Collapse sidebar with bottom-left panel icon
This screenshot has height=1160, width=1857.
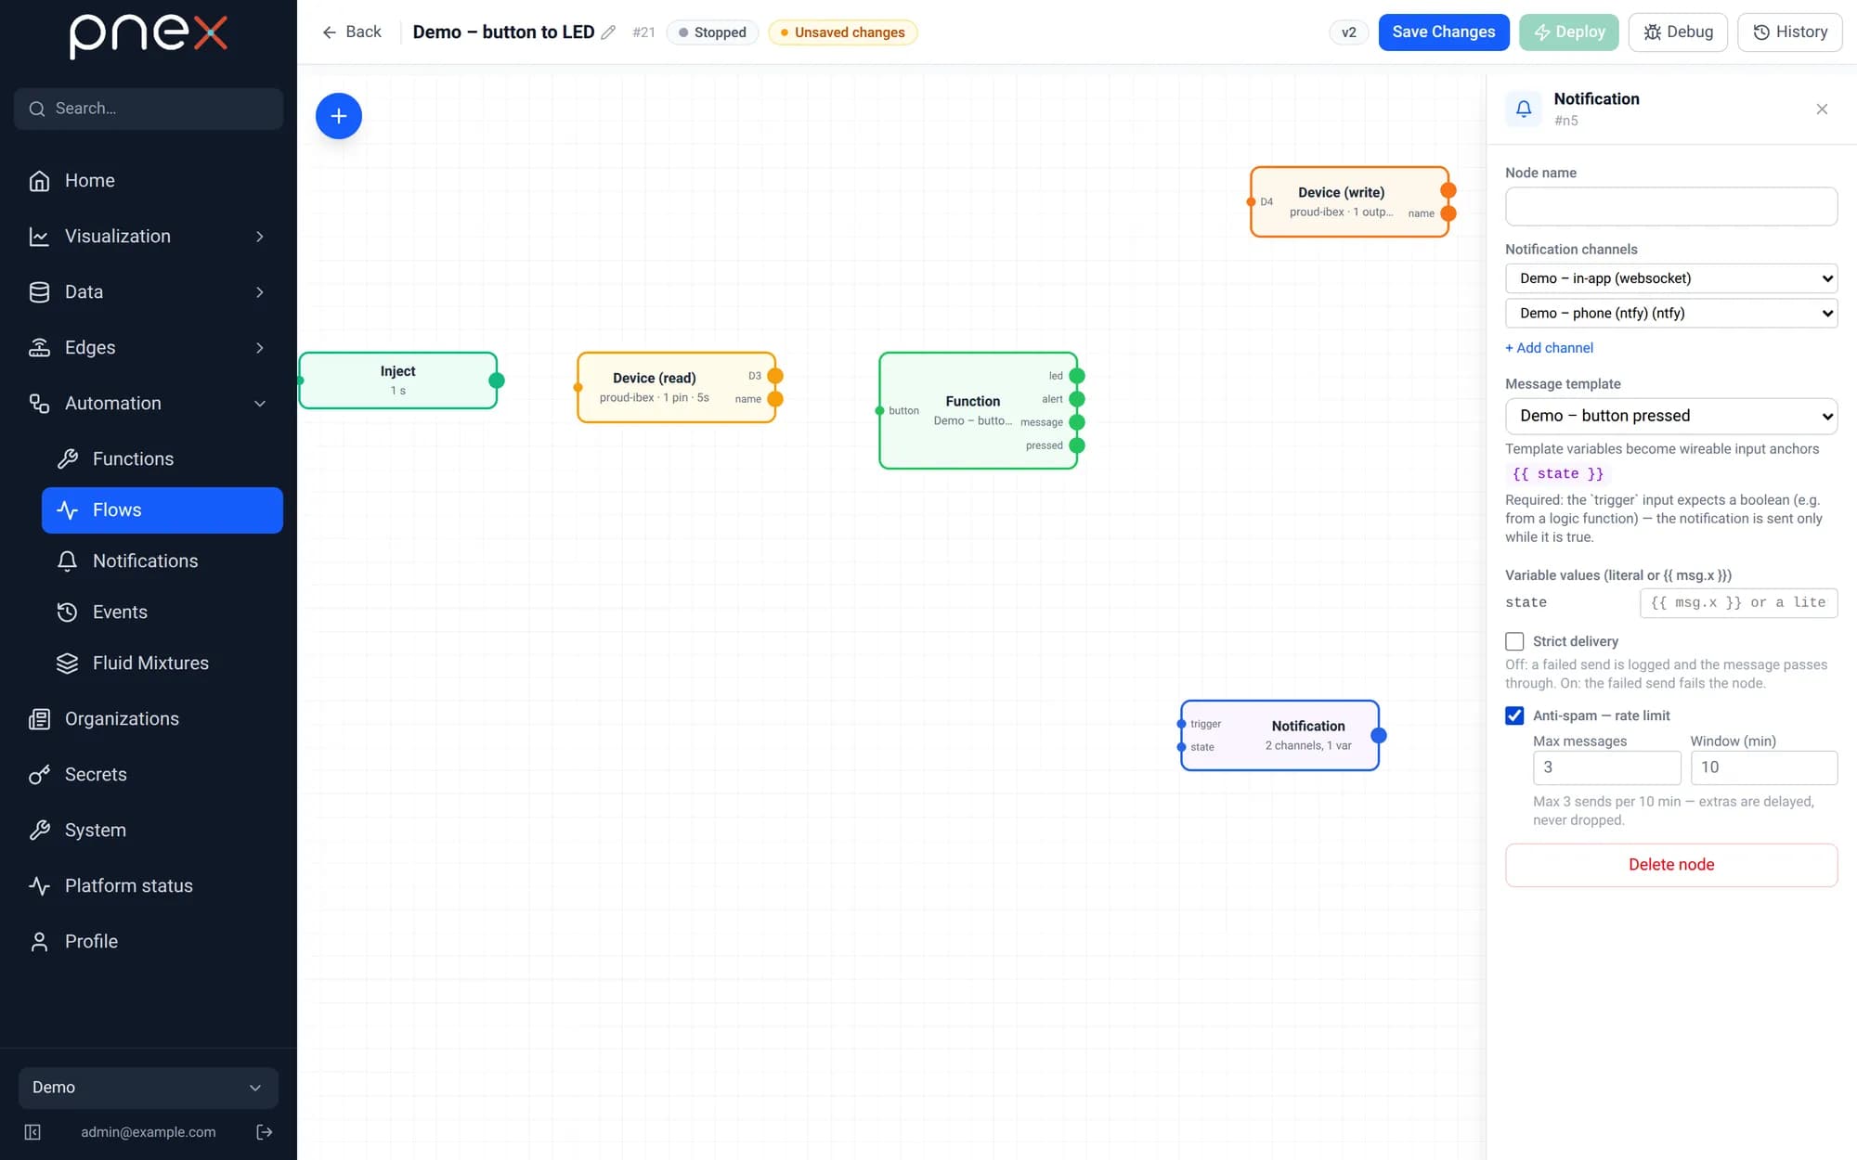pyautogui.click(x=32, y=1132)
